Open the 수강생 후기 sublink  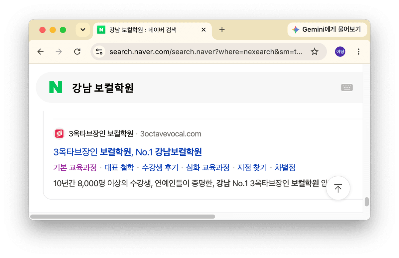[160, 168]
